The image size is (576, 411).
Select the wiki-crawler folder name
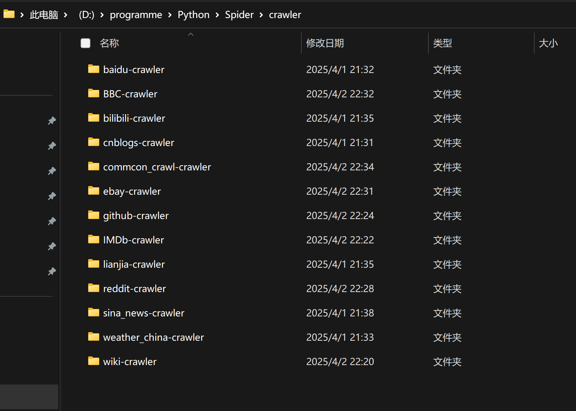point(130,362)
